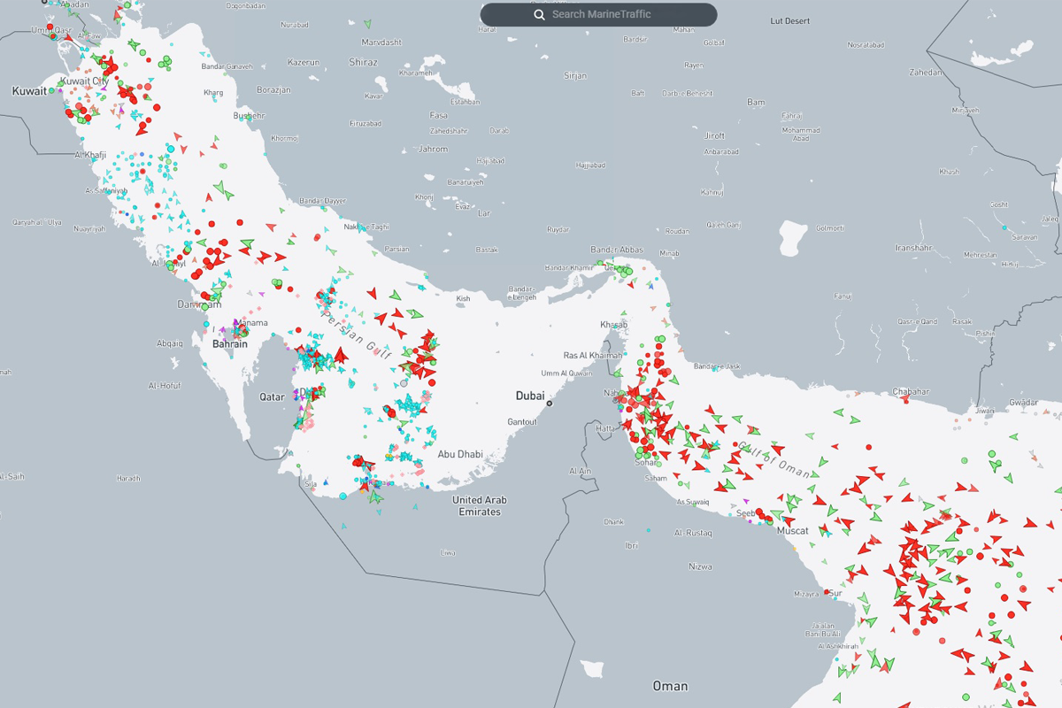Click the cyan vessel dot near Saravan
The height and width of the screenshot is (708, 1062).
[x=1004, y=228]
